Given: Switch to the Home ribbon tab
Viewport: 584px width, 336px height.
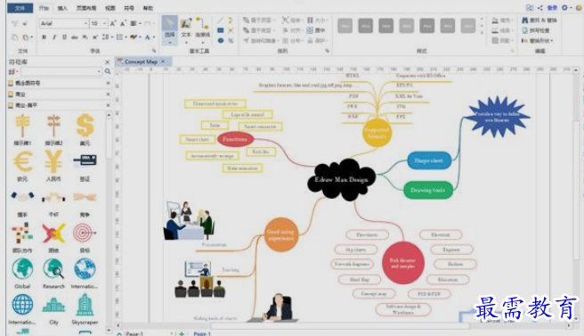Looking at the screenshot, I should click(44, 8).
